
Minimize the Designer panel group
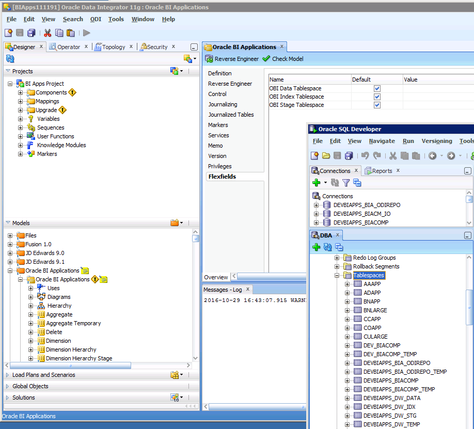[194, 47]
